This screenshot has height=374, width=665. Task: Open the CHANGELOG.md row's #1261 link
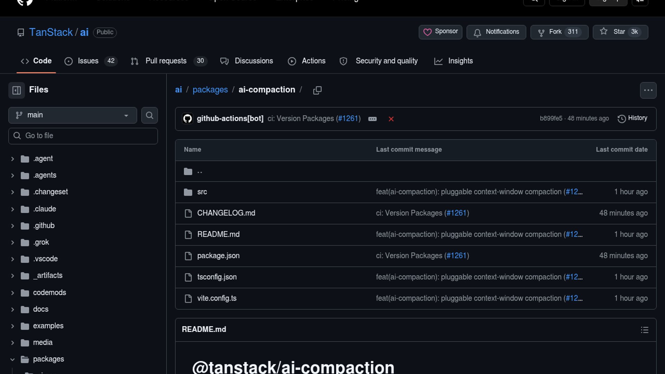pyautogui.click(x=456, y=213)
